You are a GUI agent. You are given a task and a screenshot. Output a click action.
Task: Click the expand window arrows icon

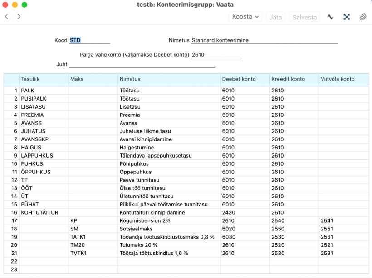coord(347,17)
